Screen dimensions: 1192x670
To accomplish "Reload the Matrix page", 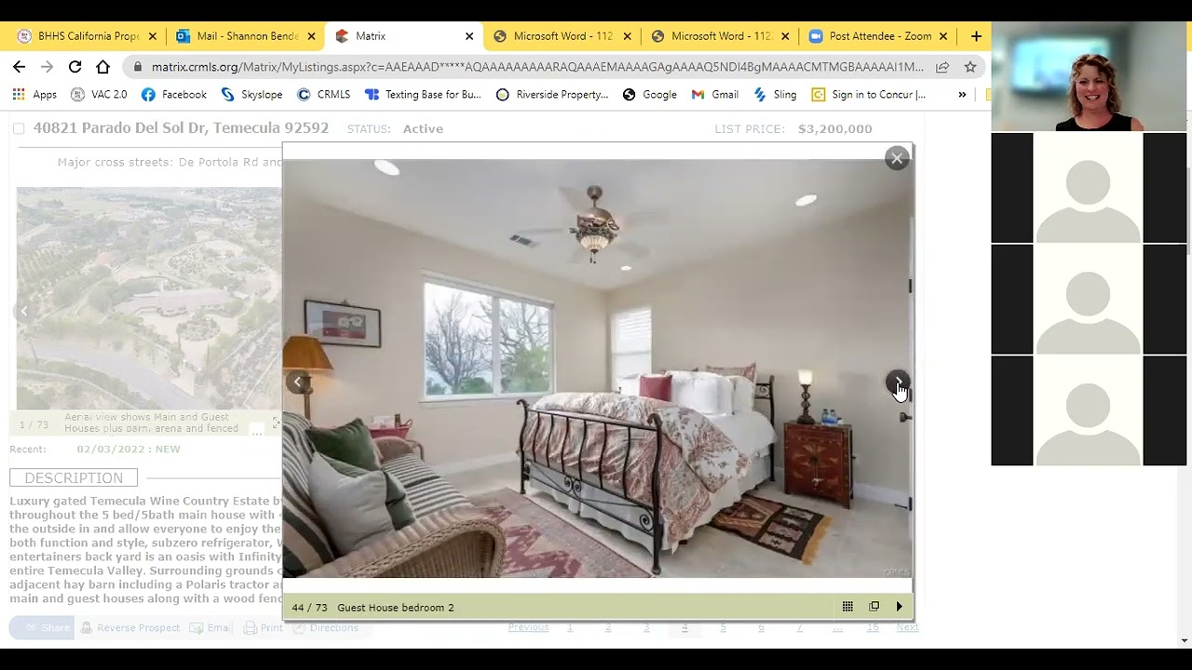I will point(75,67).
